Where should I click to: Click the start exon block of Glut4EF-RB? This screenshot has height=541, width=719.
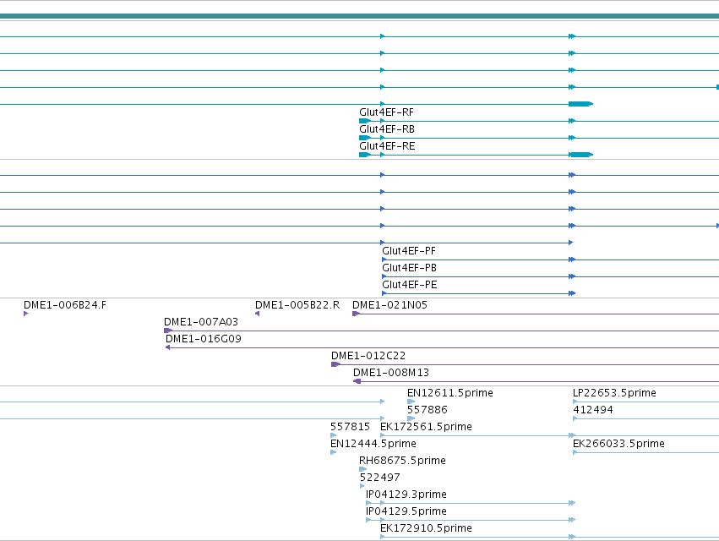click(x=365, y=138)
